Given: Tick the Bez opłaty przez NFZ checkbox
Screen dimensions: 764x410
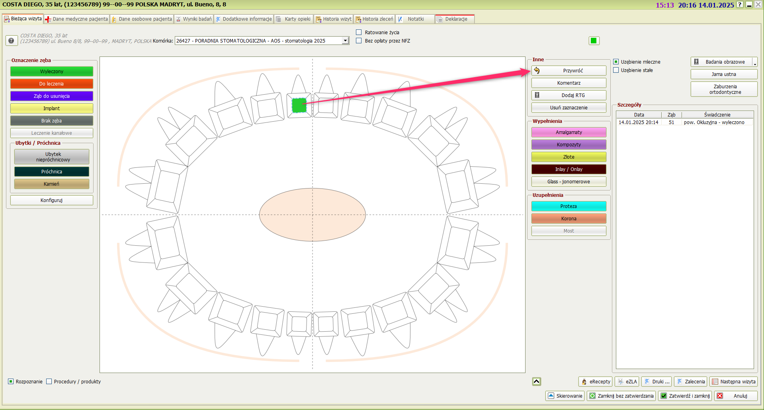Looking at the screenshot, I should [359, 41].
